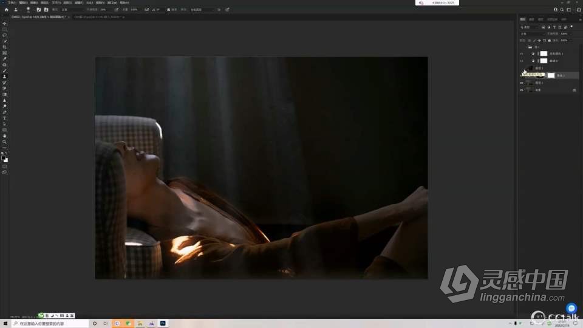Select the Crop tool
Image resolution: width=583 pixels, height=328 pixels.
(x=4, y=47)
